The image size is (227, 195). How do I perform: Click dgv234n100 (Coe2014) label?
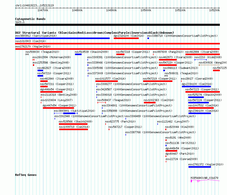click(204, 111)
